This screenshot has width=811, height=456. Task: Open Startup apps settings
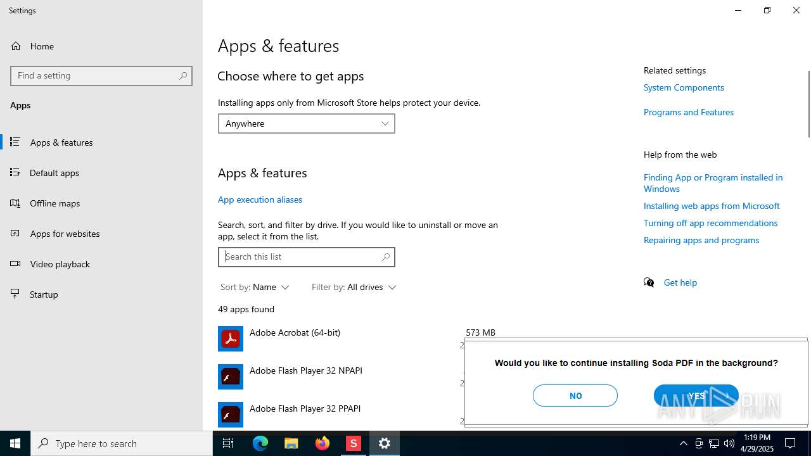(x=101, y=294)
